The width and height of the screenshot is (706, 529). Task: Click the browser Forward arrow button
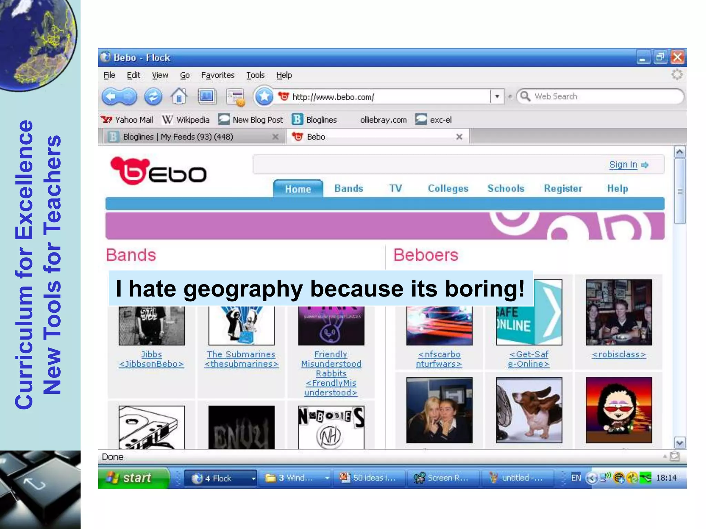[x=129, y=96]
